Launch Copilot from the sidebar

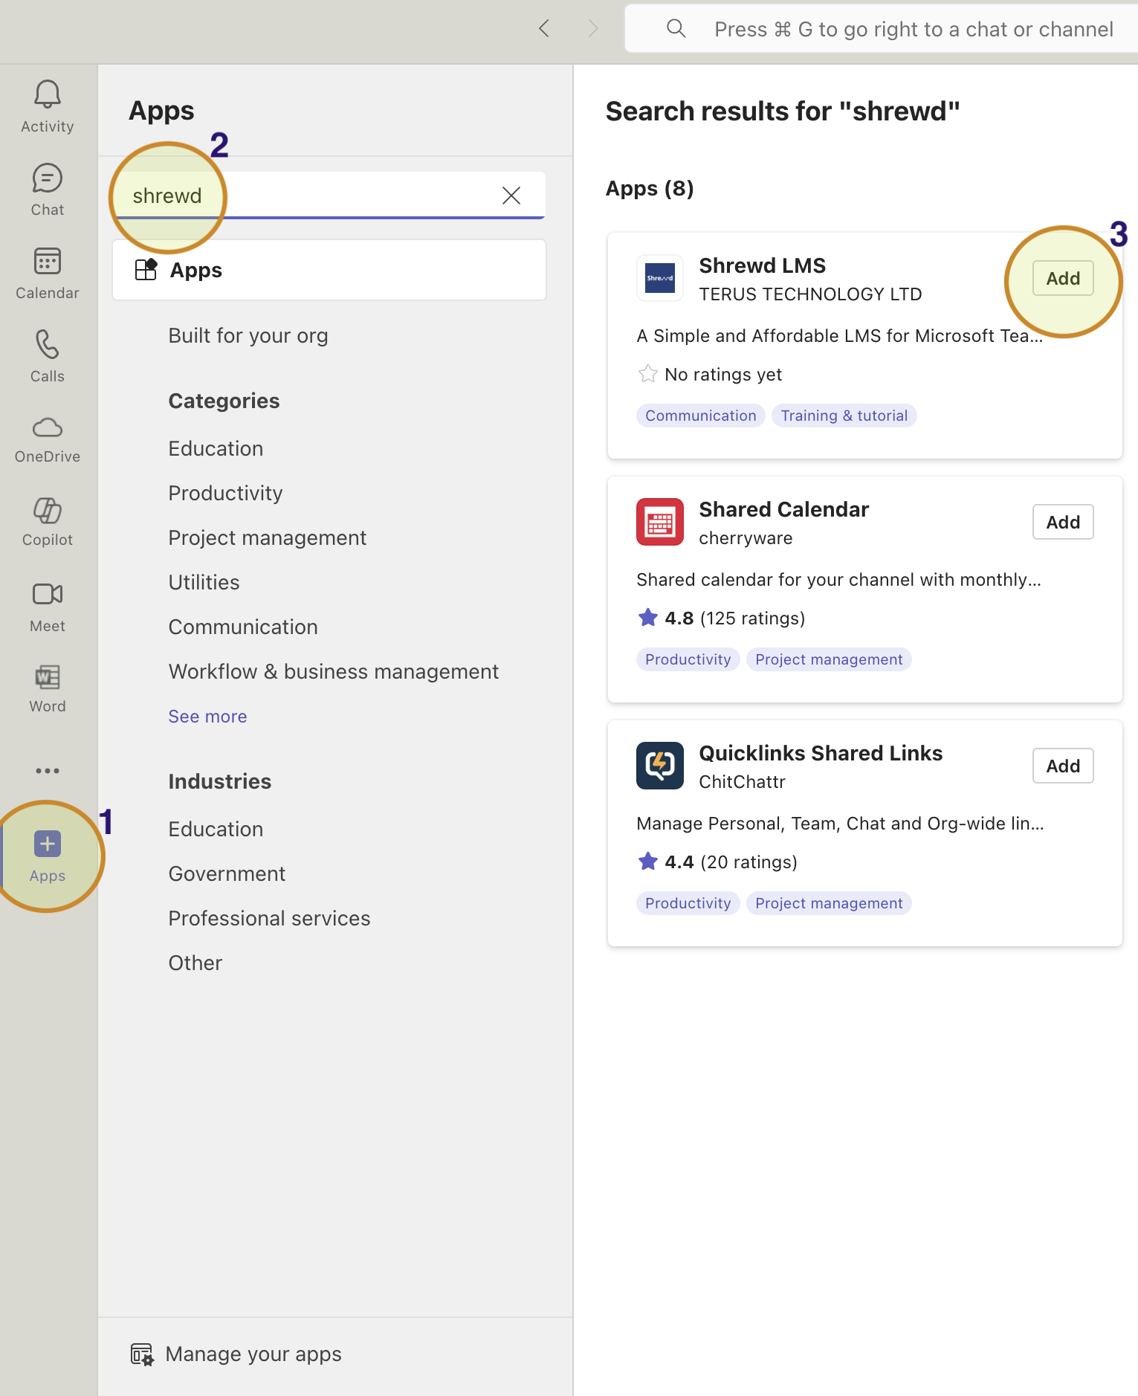coord(48,521)
